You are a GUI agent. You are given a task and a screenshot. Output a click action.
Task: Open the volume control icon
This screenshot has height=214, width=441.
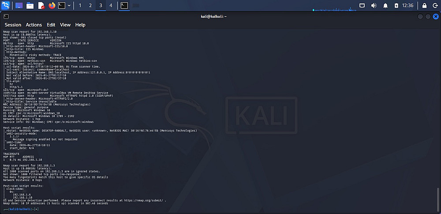(x=374, y=5)
